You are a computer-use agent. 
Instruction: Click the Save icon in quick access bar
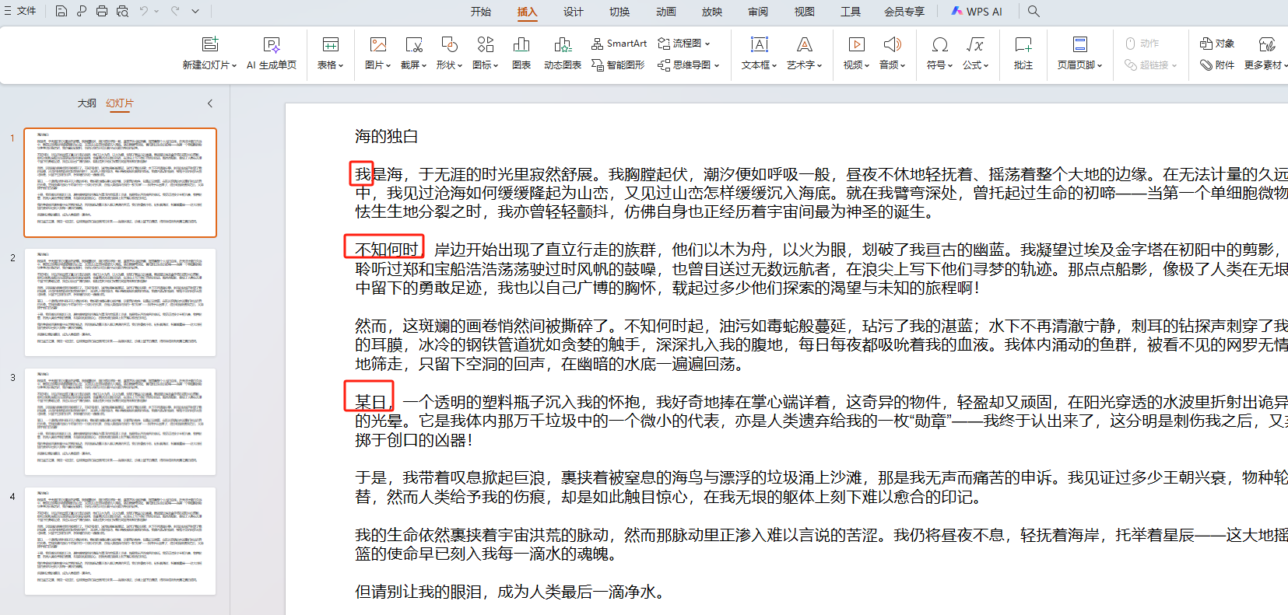61,11
